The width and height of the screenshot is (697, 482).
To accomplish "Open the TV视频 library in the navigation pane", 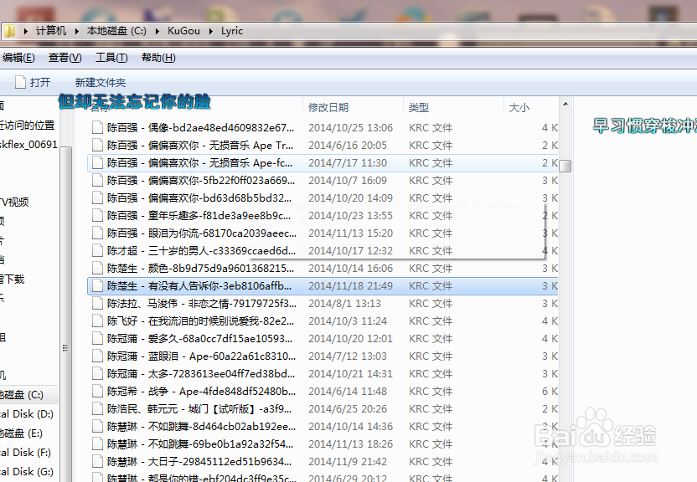I will 14,202.
